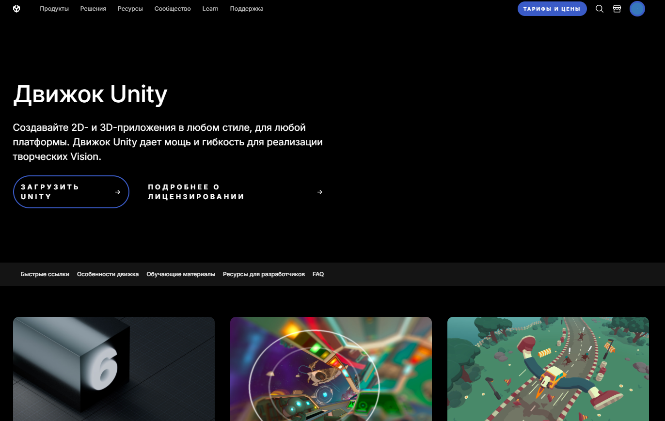Click arrow icon in Загрузить Unity button

pyautogui.click(x=118, y=192)
